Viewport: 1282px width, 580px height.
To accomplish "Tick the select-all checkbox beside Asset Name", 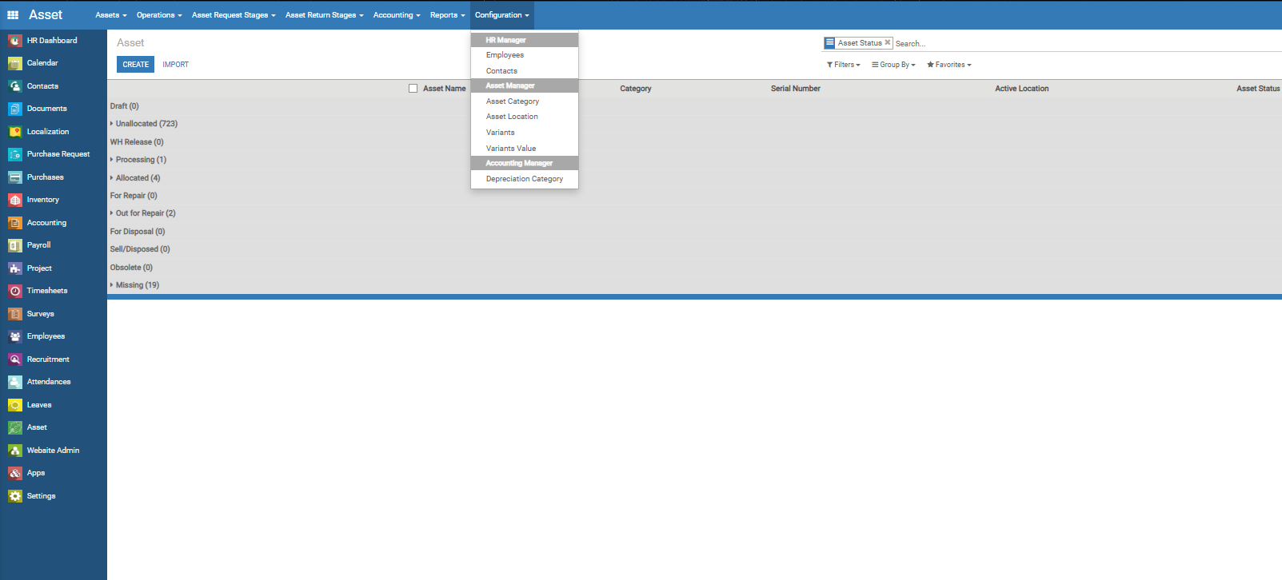I will [413, 89].
